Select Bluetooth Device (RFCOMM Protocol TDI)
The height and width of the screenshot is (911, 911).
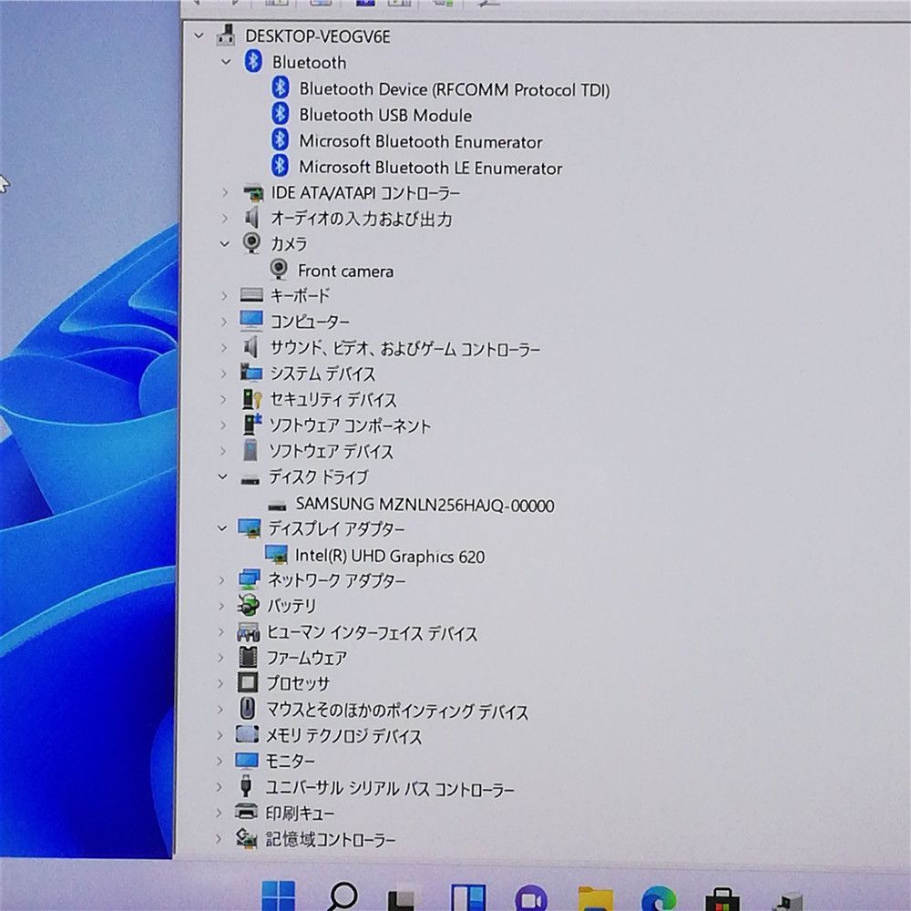click(455, 89)
